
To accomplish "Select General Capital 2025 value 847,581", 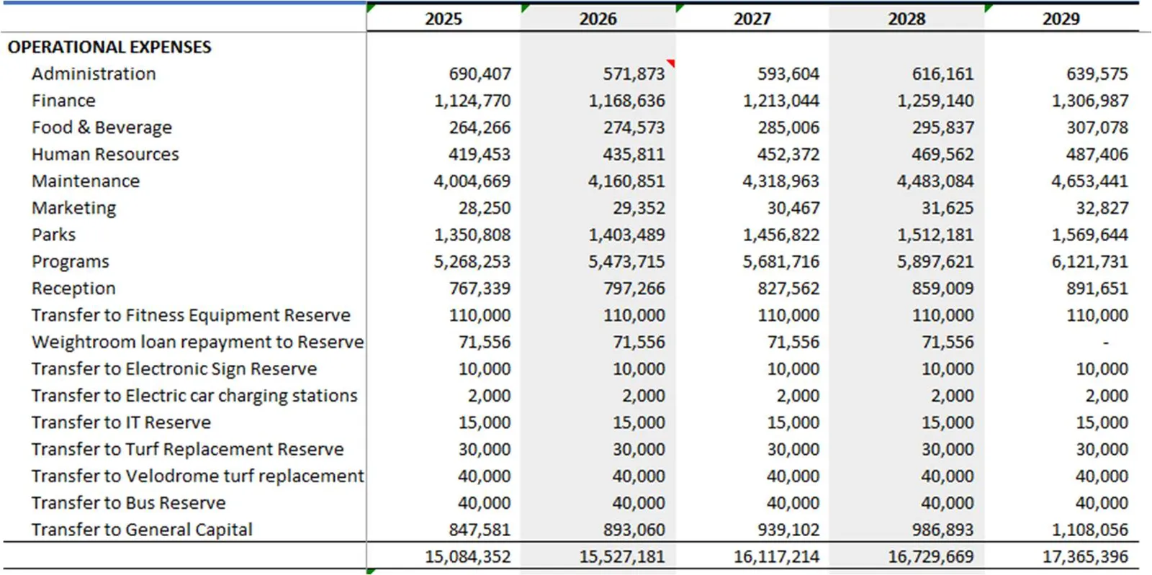I will pos(480,530).
